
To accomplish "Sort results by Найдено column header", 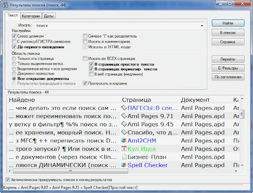I will 64,100.
